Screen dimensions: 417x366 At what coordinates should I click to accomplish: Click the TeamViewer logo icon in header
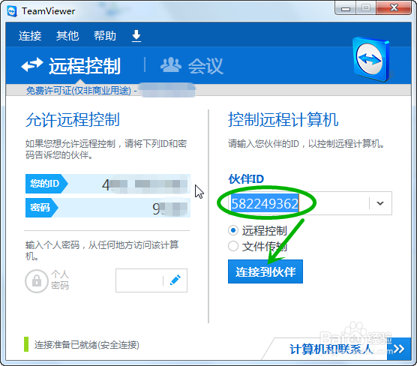(371, 59)
